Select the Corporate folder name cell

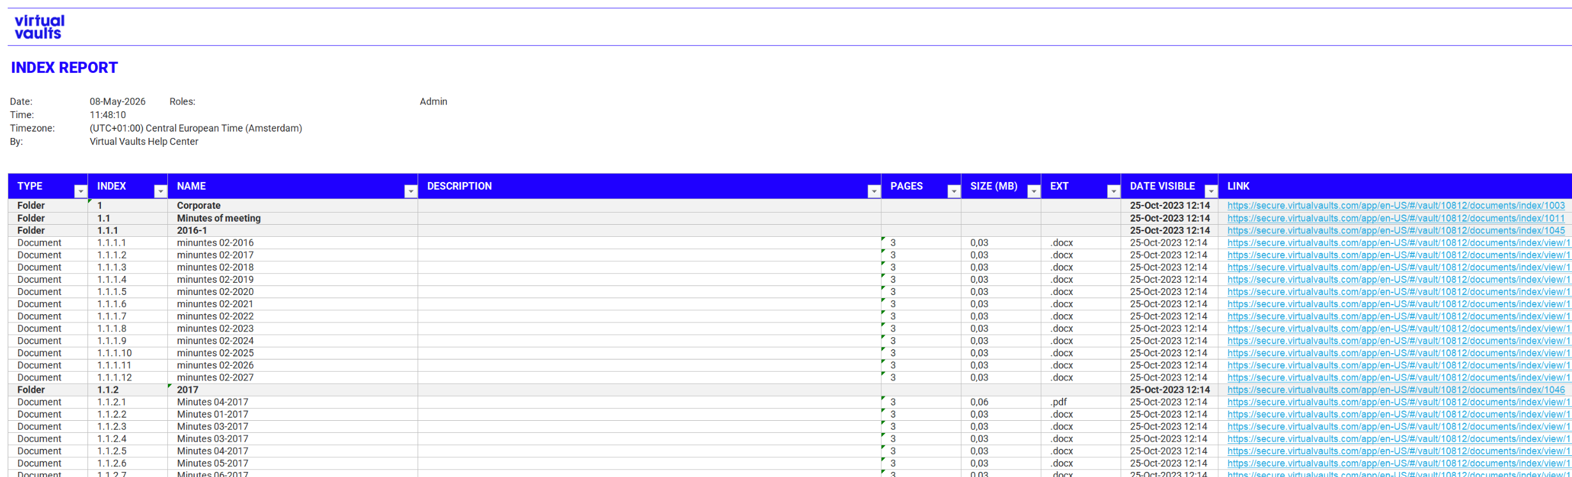[292, 206]
